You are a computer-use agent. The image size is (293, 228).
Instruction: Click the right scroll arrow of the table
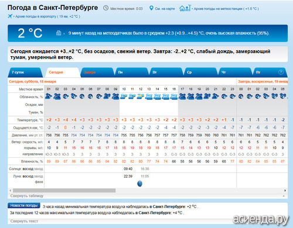pos(285,191)
